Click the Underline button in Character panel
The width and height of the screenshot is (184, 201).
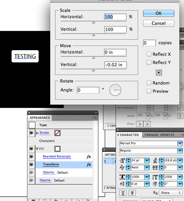point(123,193)
